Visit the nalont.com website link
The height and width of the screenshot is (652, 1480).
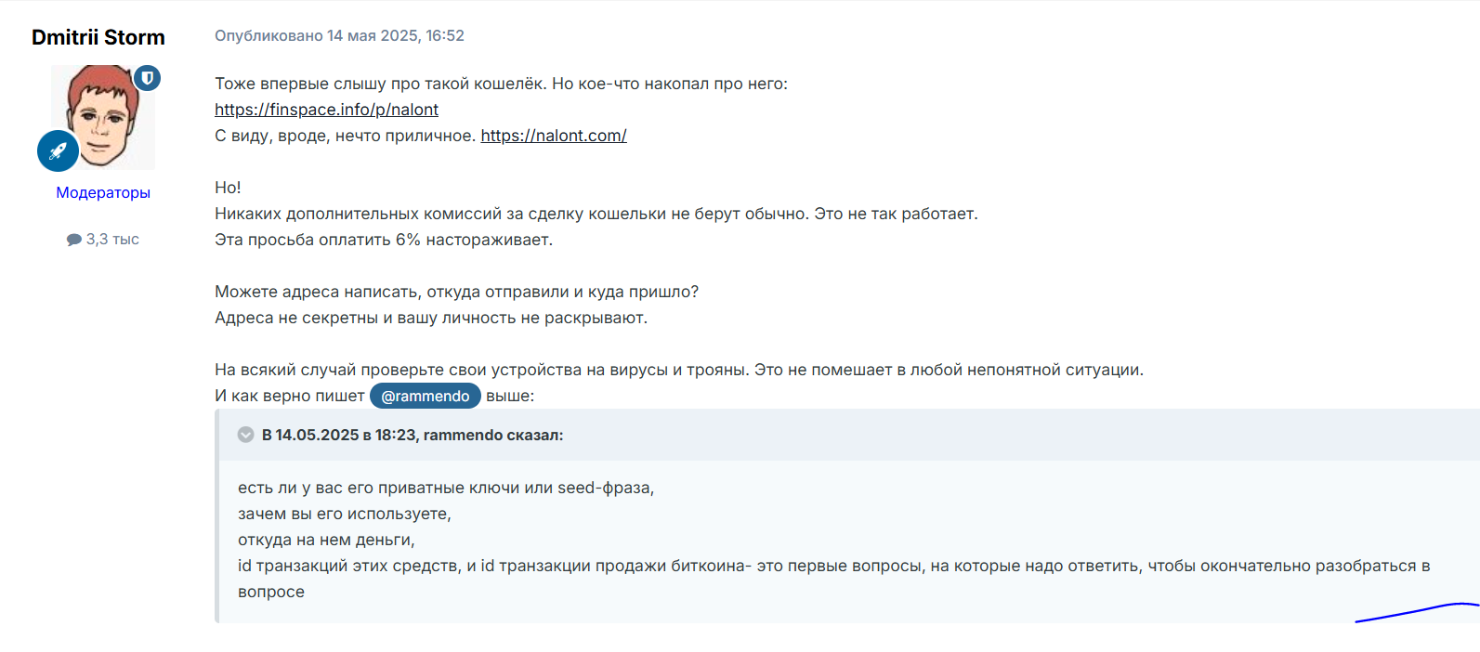[553, 135]
